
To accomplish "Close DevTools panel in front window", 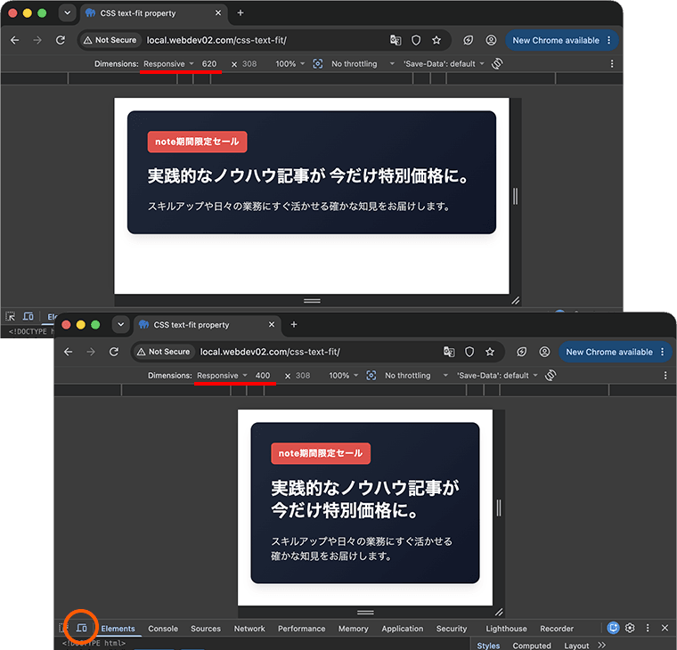I will [665, 628].
